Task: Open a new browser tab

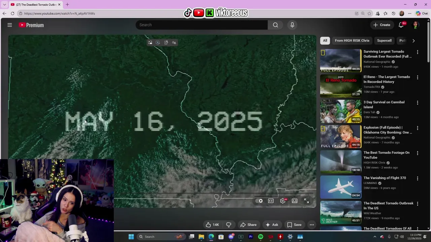Action: tap(67, 5)
